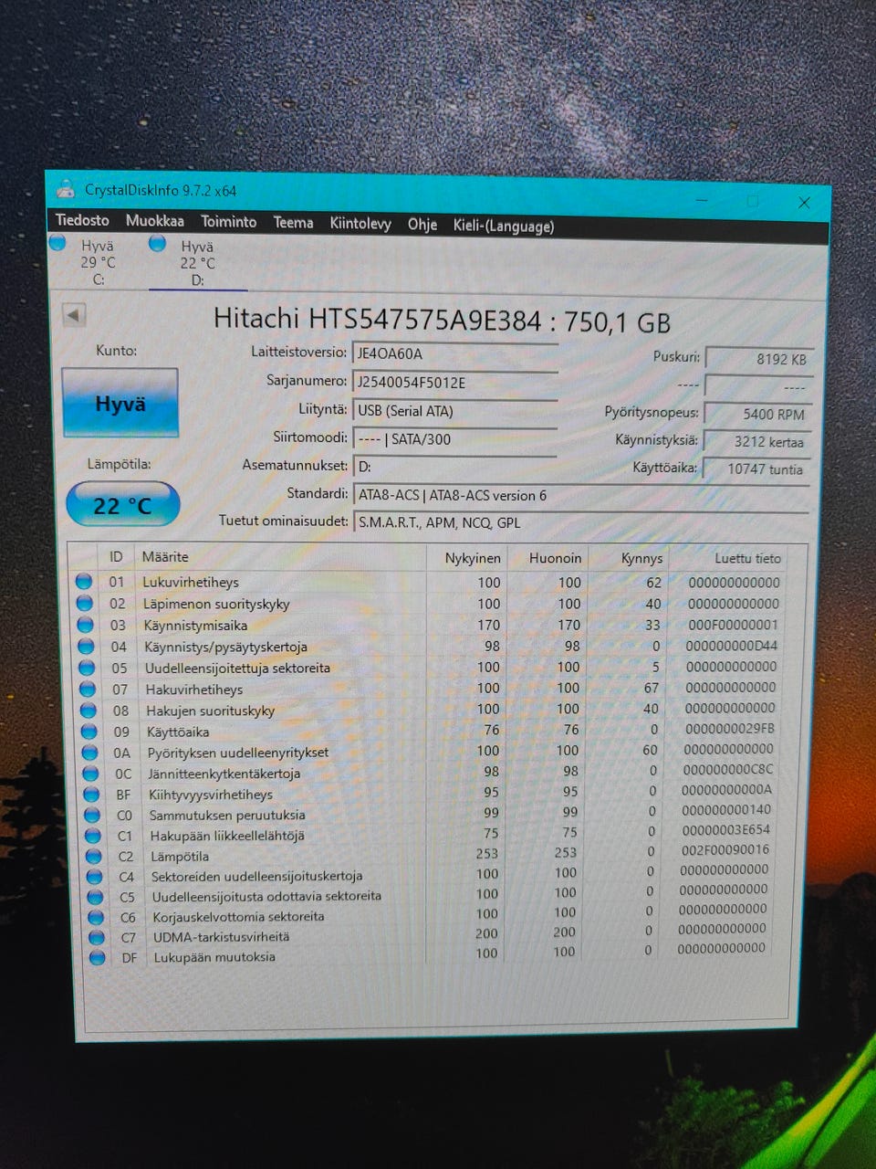This screenshot has height=1169, width=876.
Task: Select the Käynnistymisaika attribute text
Action: (x=195, y=626)
